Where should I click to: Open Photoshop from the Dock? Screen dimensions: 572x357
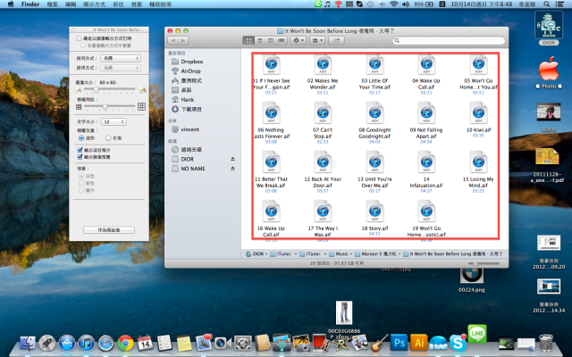[400, 343]
